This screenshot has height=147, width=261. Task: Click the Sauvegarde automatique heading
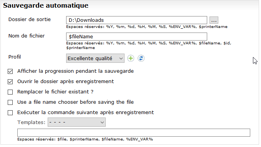pyautogui.click(x=46, y=5)
